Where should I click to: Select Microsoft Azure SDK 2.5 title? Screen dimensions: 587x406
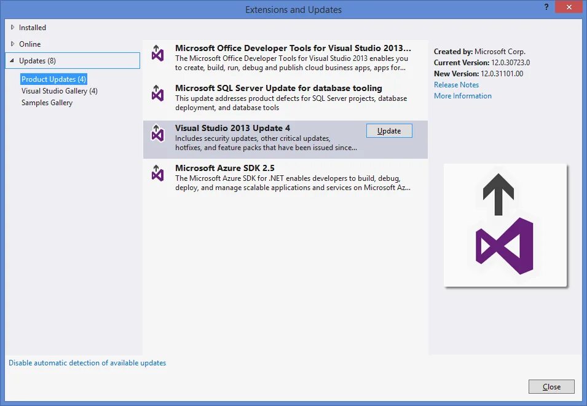tap(224, 168)
